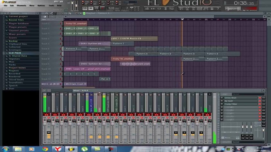271x152 pixels.
Task: Open the Line snap dropdown in top panel
Action: point(131,2)
